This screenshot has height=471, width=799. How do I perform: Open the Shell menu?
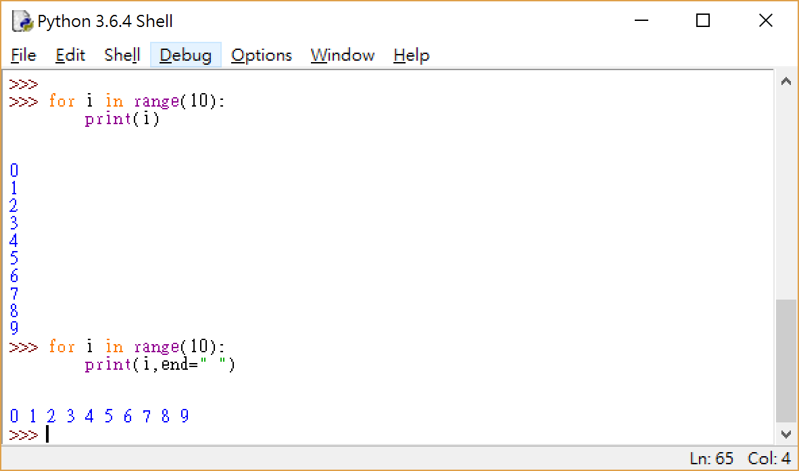[121, 55]
